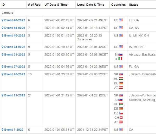This screenshot has height=134, width=156.
Task: Click the January month group row
Action: (x=78, y=13)
